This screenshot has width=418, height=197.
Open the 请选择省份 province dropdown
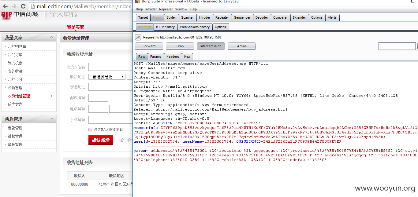pyautogui.click(x=107, y=77)
